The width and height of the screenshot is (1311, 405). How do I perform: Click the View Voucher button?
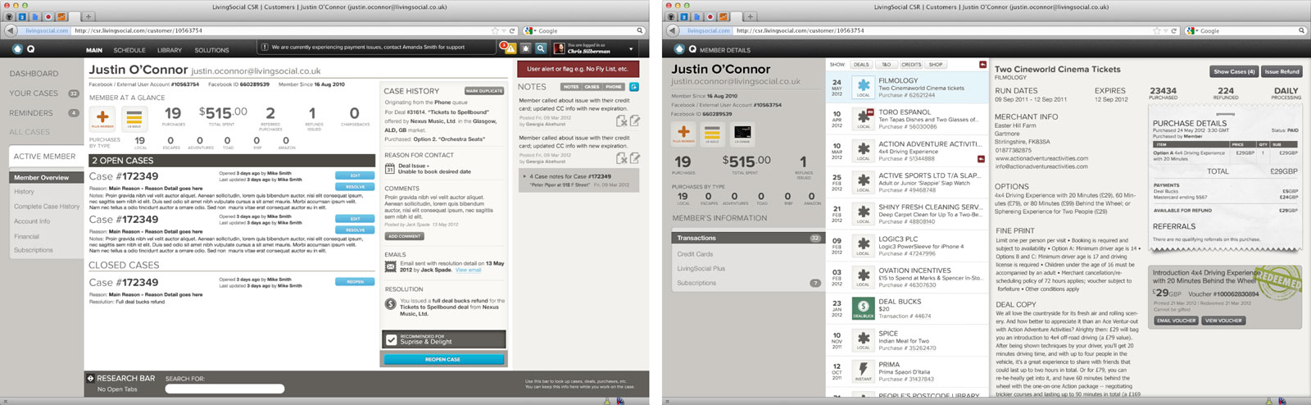coord(1223,321)
